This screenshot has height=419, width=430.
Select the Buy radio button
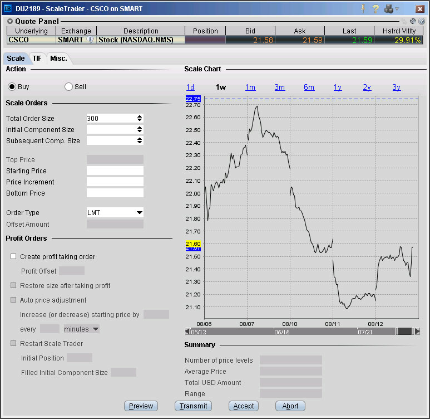(x=12, y=87)
